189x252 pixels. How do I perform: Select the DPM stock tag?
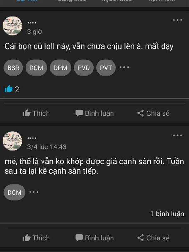60,67
